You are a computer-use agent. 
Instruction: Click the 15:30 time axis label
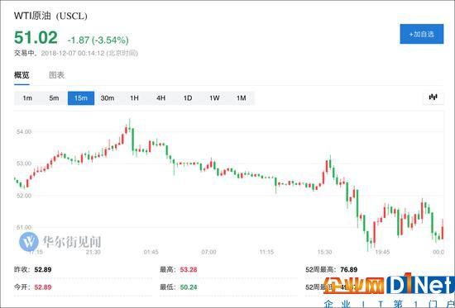[x=324, y=252]
